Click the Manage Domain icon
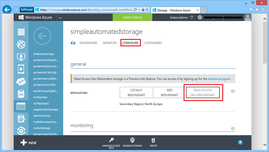 tap(132, 140)
